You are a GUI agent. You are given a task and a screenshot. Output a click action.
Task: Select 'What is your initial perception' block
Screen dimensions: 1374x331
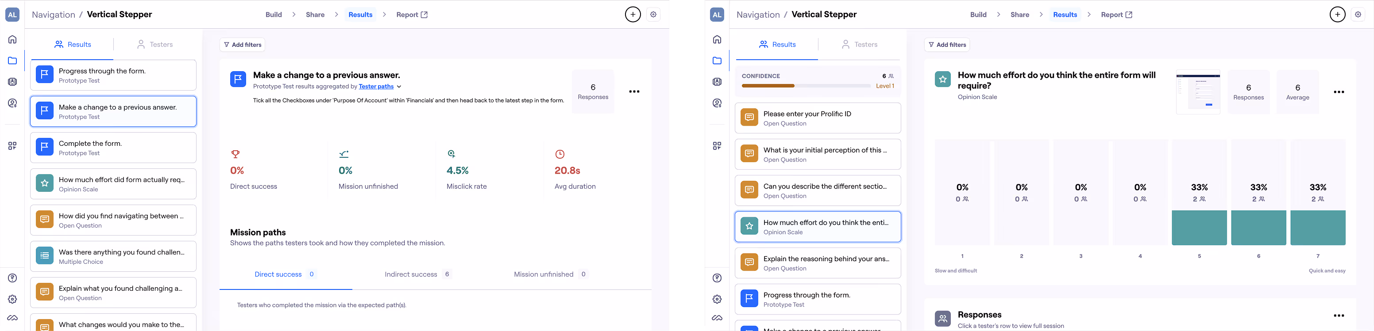(x=818, y=154)
